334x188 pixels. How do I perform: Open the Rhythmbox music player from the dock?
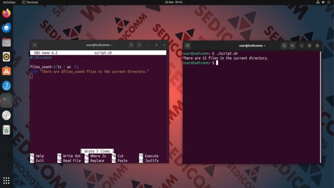[x=6, y=56]
